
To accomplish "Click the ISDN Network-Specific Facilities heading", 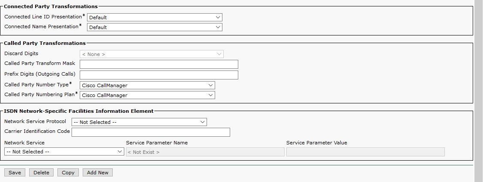I will 78,111.
